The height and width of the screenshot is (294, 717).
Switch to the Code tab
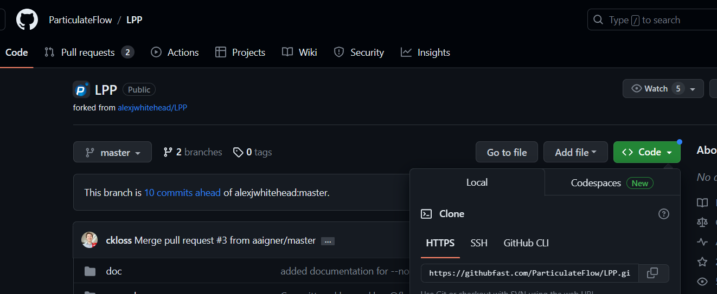pyautogui.click(x=17, y=53)
